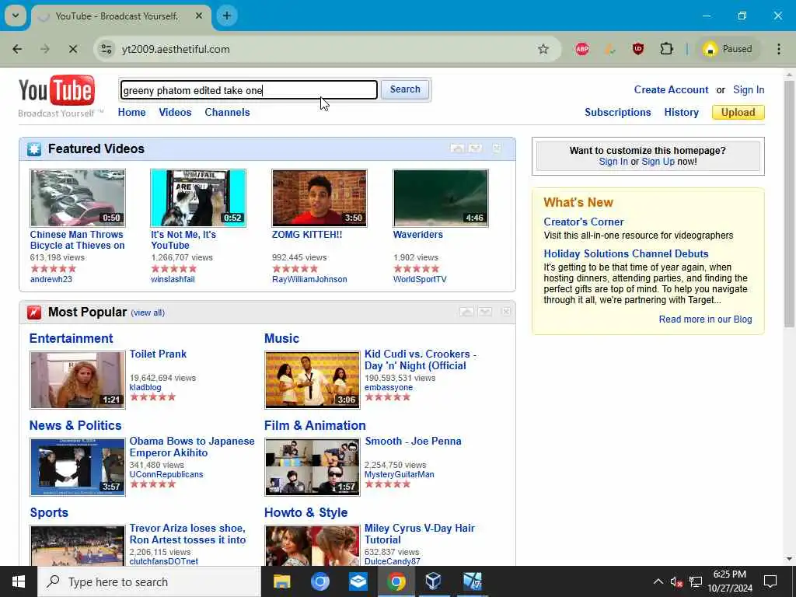This screenshot has width=796, height=597.
Task: Open Subscriptions page
Action: coord(618,112)
